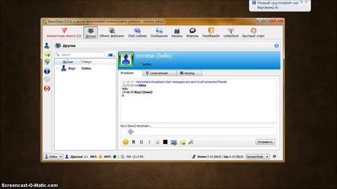
Task: Select KeyJ in the friends list
Action: pyautogui.click(x=72, y=68)
